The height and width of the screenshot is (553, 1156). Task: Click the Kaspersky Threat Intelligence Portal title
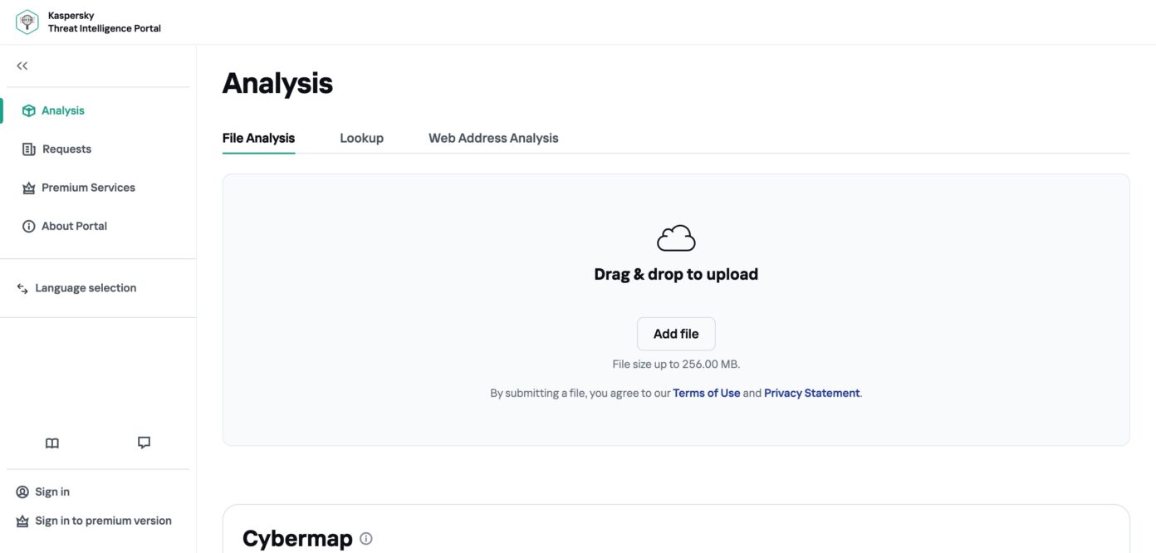[105, 22]
